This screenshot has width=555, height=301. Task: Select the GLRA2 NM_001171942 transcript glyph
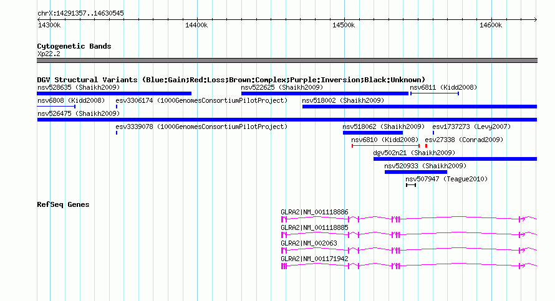tap(409, 266)
